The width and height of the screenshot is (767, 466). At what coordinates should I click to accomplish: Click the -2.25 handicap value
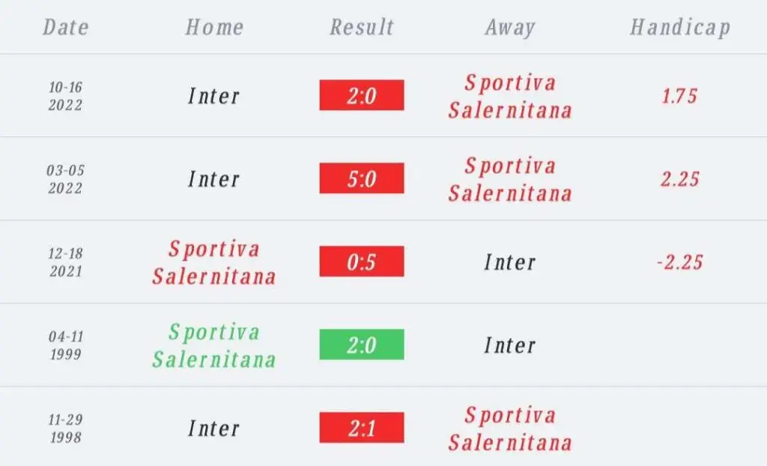(679, 262)
